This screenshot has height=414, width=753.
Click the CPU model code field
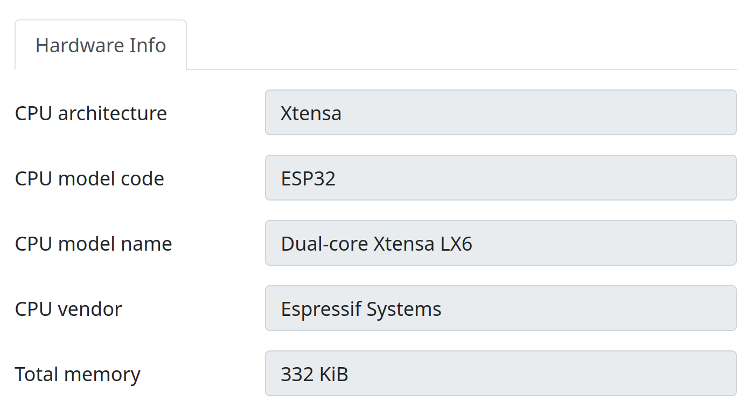pos(485,177)
